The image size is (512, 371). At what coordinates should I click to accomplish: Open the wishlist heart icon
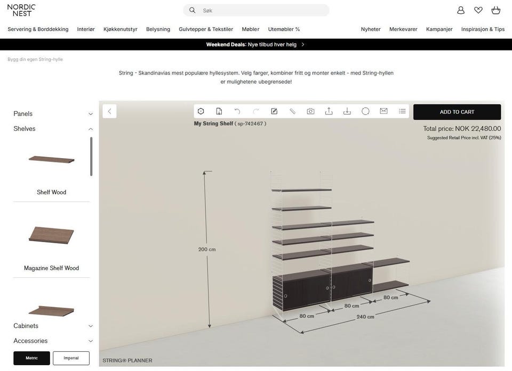478,10
